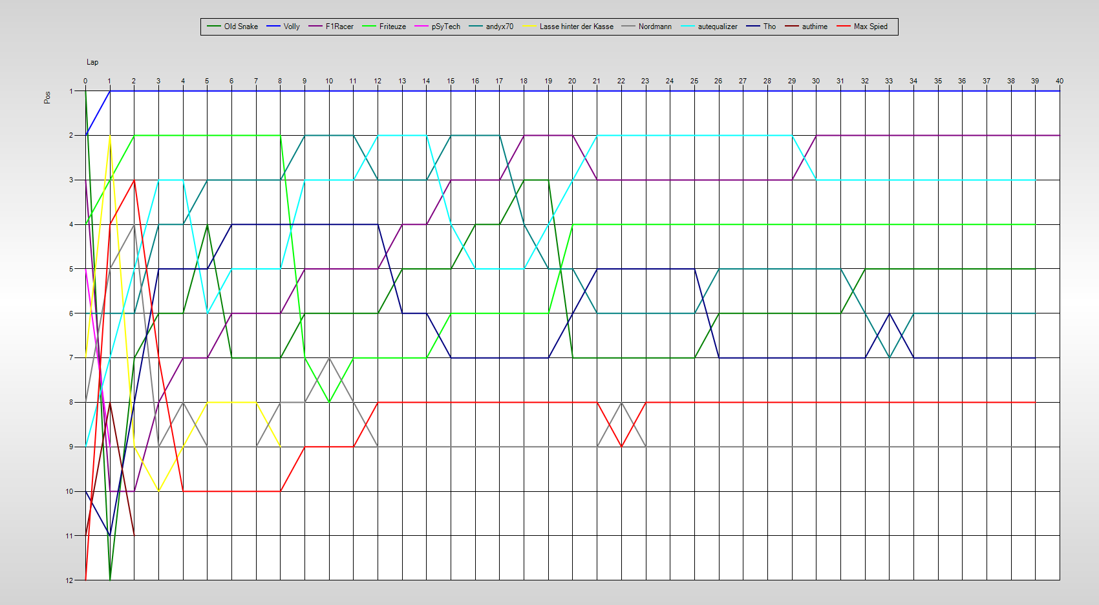The width and height of the screenshot is (1099, 605).
Task: Select lap 40 axis label
Action: click(x=1060, y=81)
